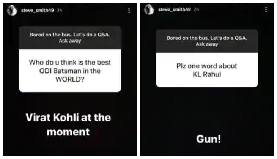277x159 pixels.
Task: Select the best ODI Batsman question box
Action: pos(70,71)
